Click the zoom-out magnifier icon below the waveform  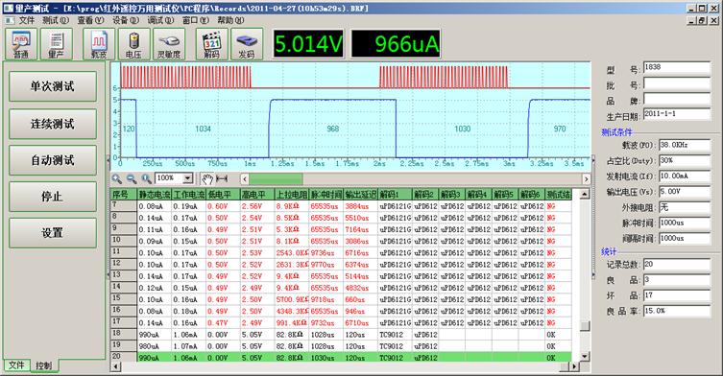click(132, 178)
